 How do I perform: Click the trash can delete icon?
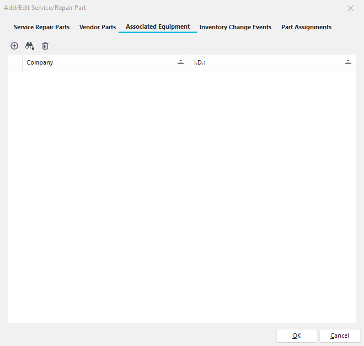pyautogui.click(x=45, y=46)
